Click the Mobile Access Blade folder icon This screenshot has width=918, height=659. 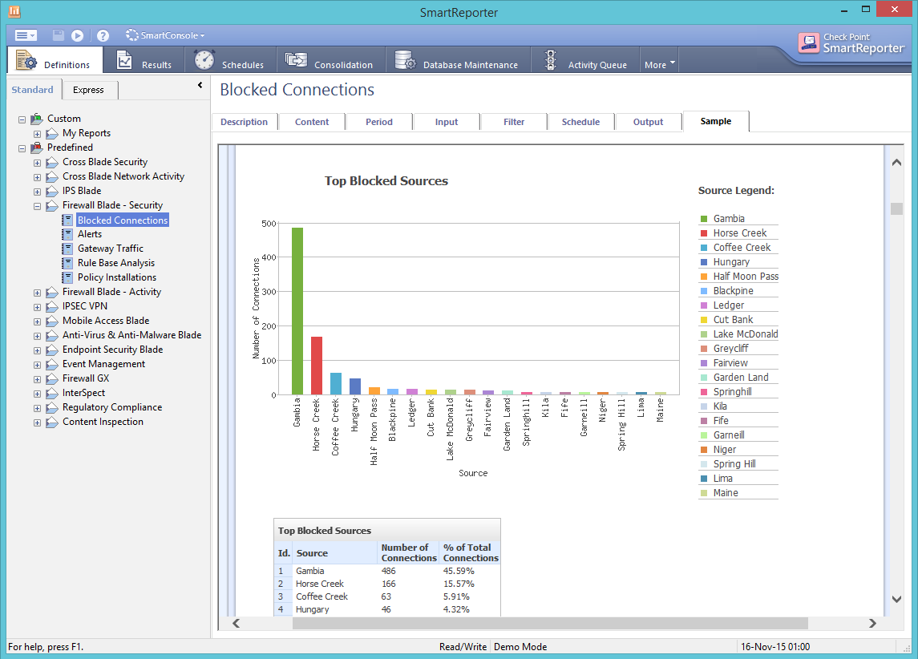(x=52, y=321)
